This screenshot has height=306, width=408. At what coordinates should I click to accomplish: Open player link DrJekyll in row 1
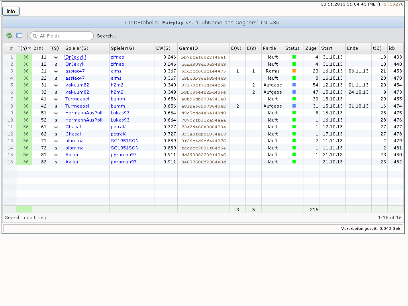75,57
